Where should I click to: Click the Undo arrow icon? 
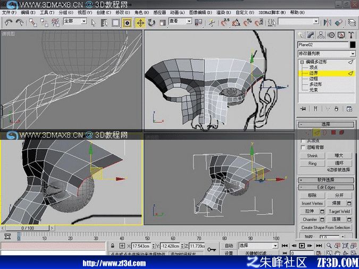(x=9, y=22)
